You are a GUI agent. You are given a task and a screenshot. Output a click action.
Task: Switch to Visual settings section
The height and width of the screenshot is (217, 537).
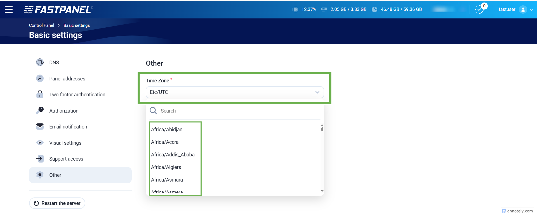pos(65,143)
